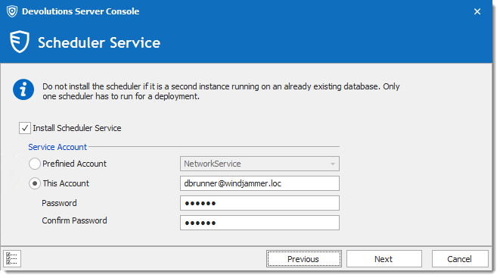Click the scheduler warning text about second instance
500x278 pixels.
pos(221,92)
